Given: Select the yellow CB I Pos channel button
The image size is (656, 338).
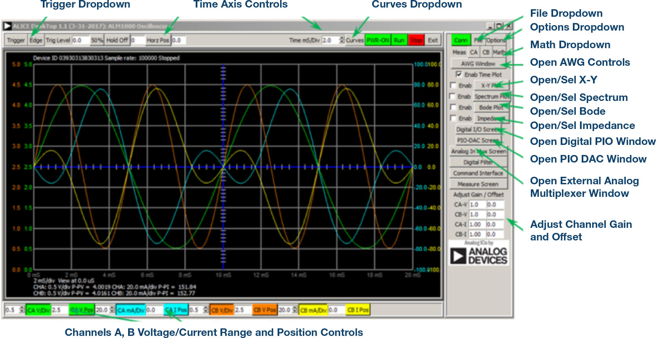Looking at the screenshot, I should (357, 310).
